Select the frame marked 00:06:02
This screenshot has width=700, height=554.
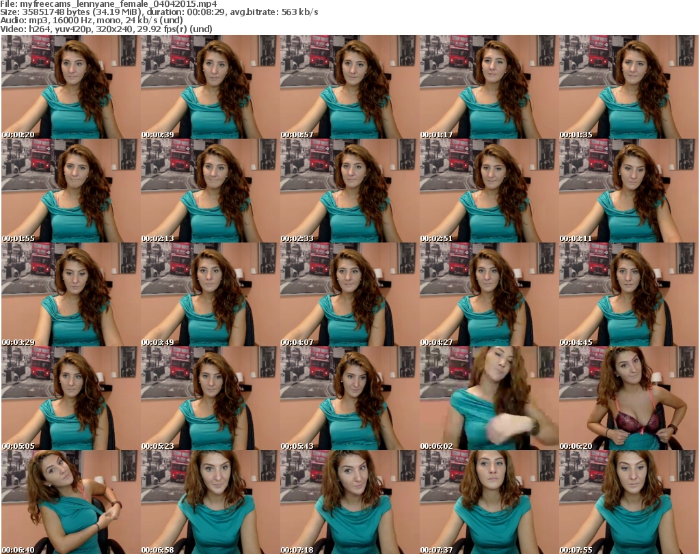pos(487,398)
